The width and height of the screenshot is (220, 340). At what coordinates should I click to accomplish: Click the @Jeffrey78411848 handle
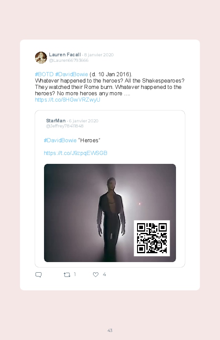(65, 126)
